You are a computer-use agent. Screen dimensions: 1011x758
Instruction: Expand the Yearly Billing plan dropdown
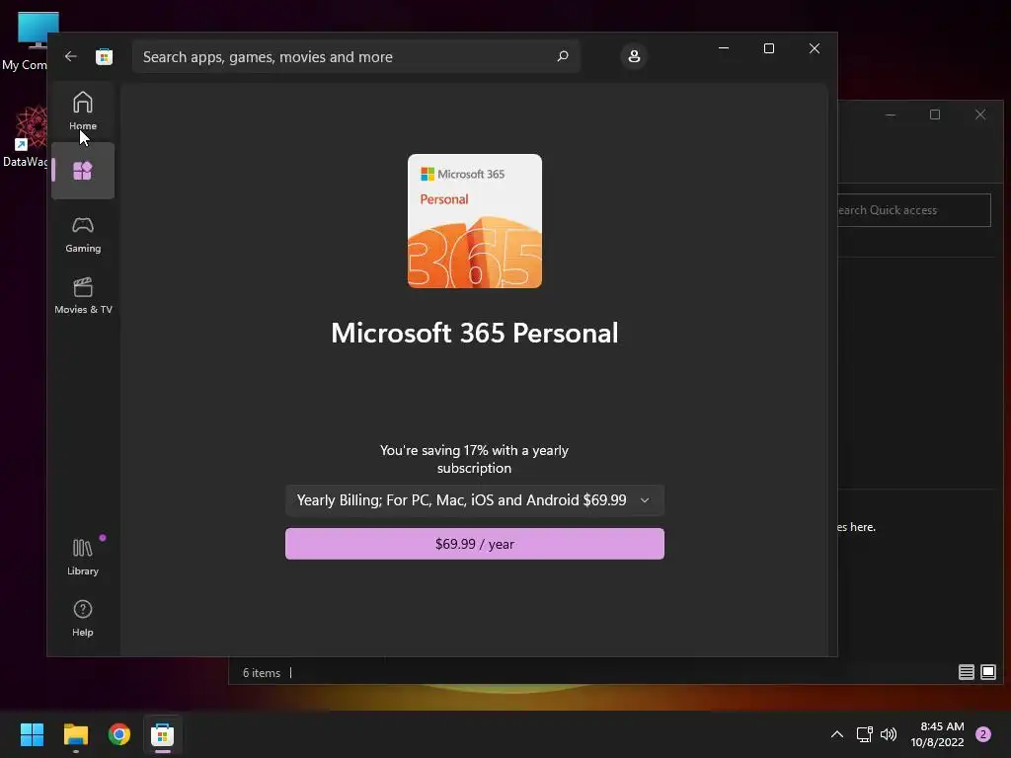pos(475,500)
